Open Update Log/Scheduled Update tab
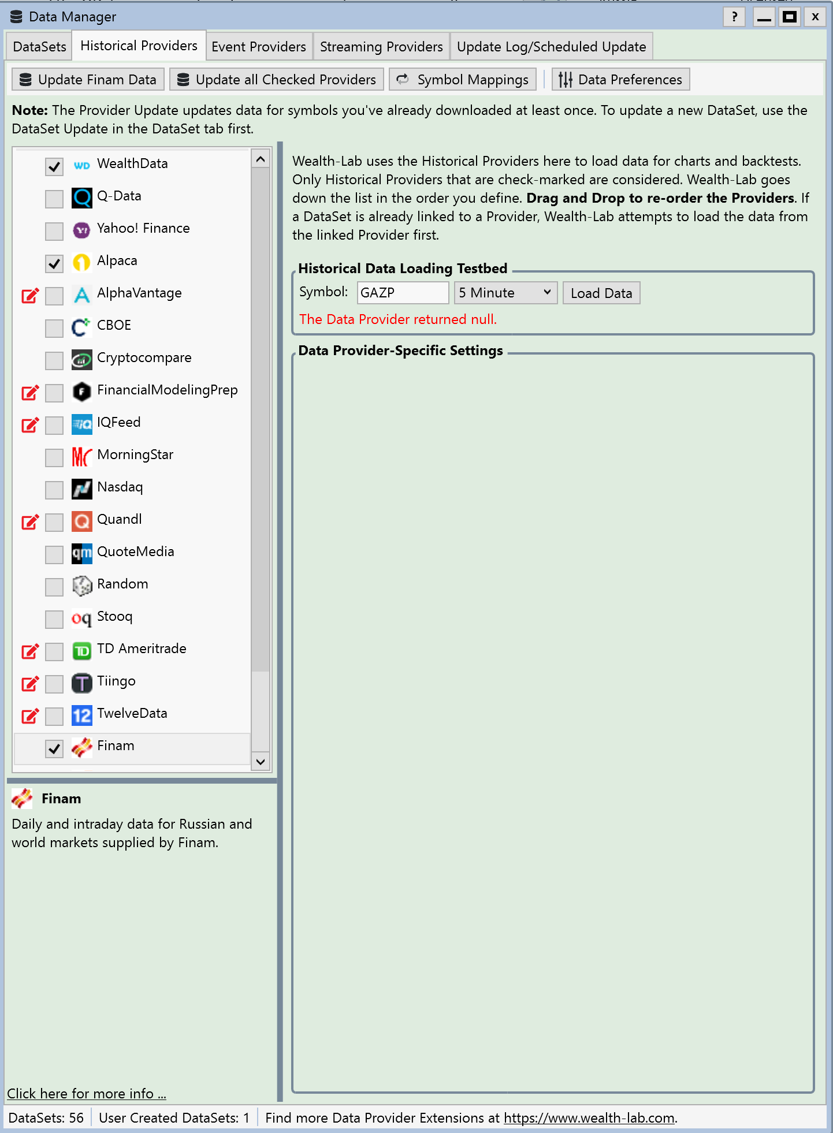Viewport: 833px width, 1133px height. pos(552,47)
